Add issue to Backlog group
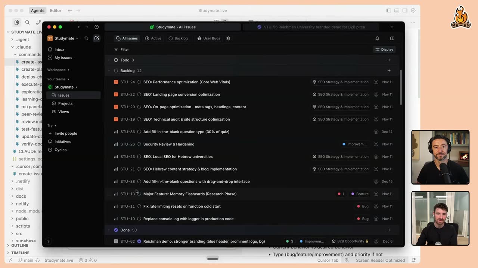 [x=389, y=71]
